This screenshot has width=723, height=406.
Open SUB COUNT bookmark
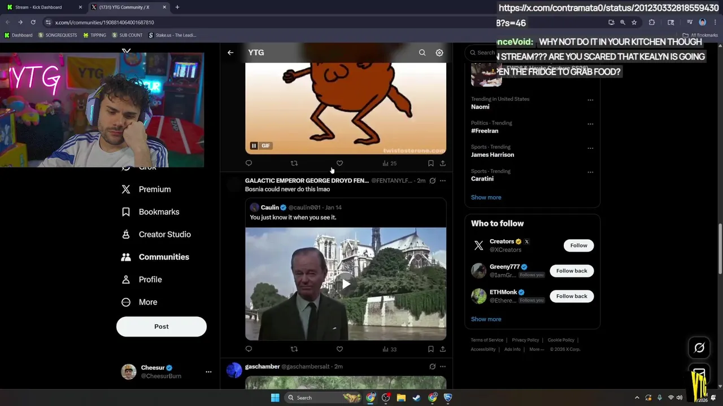point(127,35)
